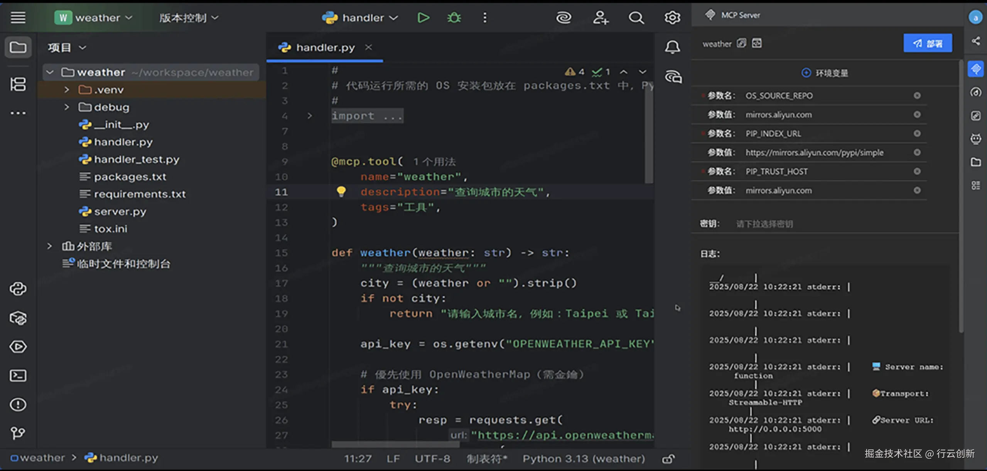Start debugging with the bug icon
Screen dimensions: 987x471
[x=454, y=18]
